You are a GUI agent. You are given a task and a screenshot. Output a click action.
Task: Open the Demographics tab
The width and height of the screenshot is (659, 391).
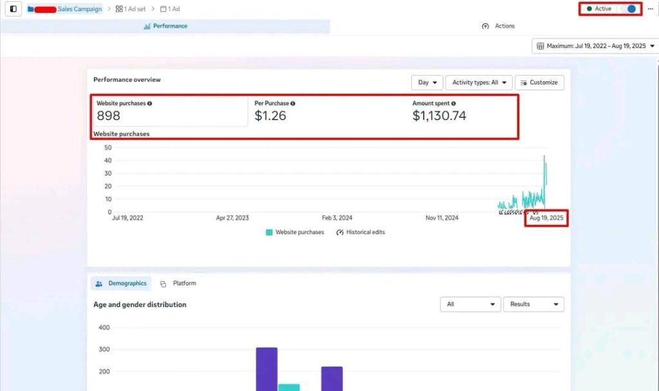coord(120,284)
